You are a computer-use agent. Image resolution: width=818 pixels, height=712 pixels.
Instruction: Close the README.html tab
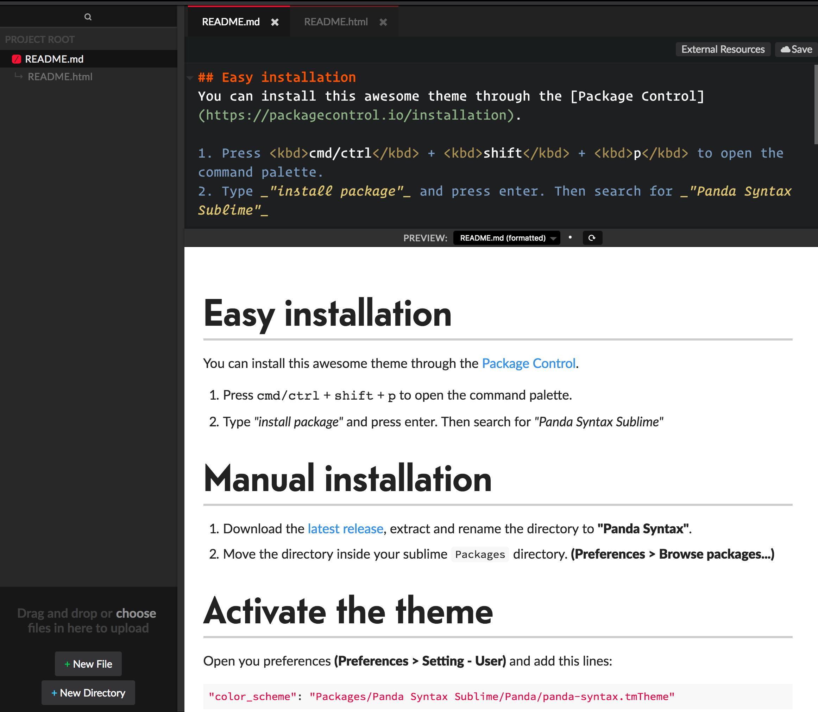tap(383, 22)
